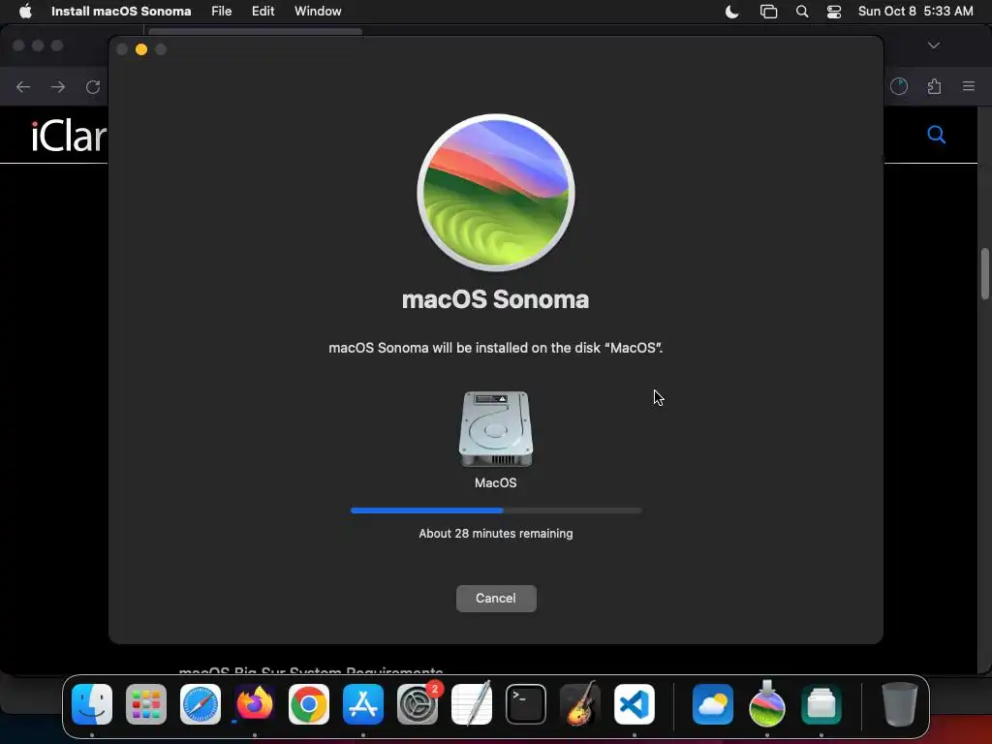Open the Window menu
This screenshot has height=744, width=992.
(318, 11)
